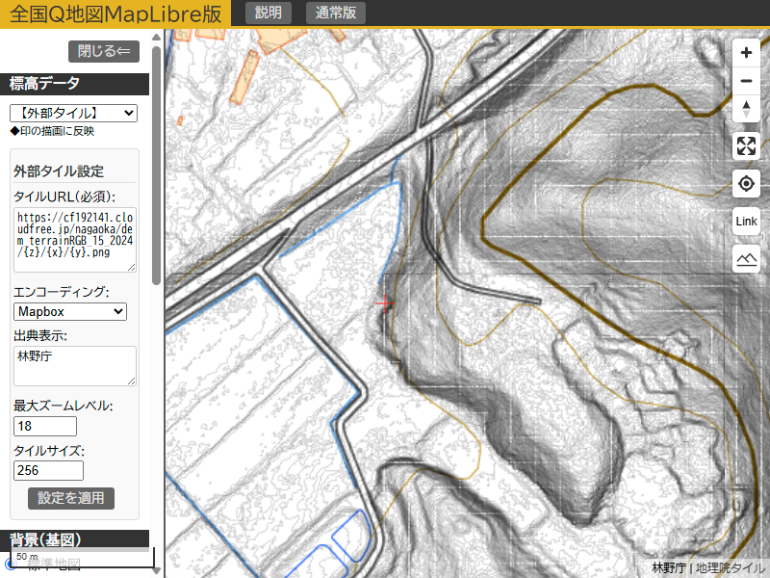
Task: Open the 外部タイル elevation data dropdown
Action: coord(73,114)
